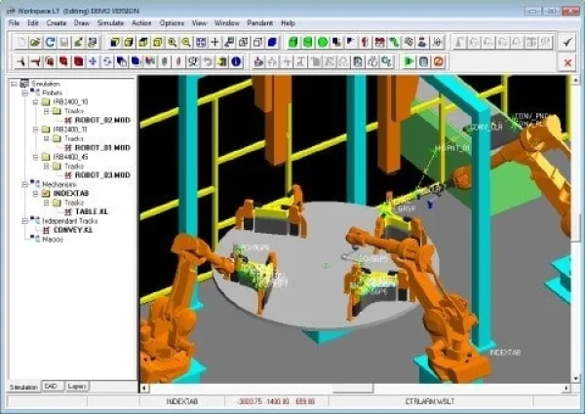Click the black checkmark accept button

[567, 42]
